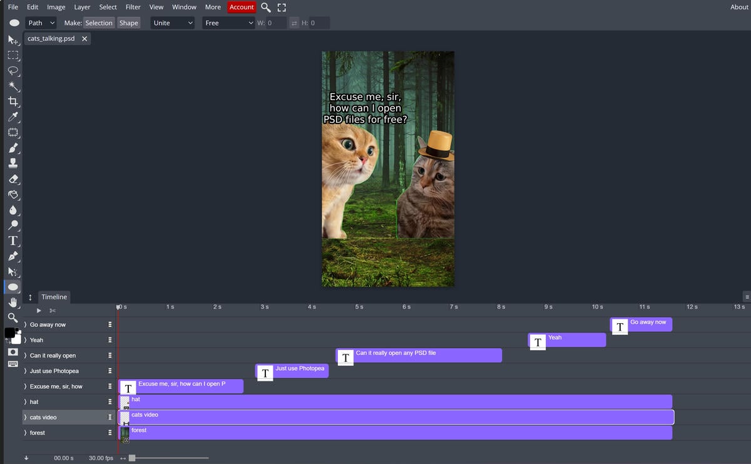Close the cats_talking.psd document

click(84, 39)
